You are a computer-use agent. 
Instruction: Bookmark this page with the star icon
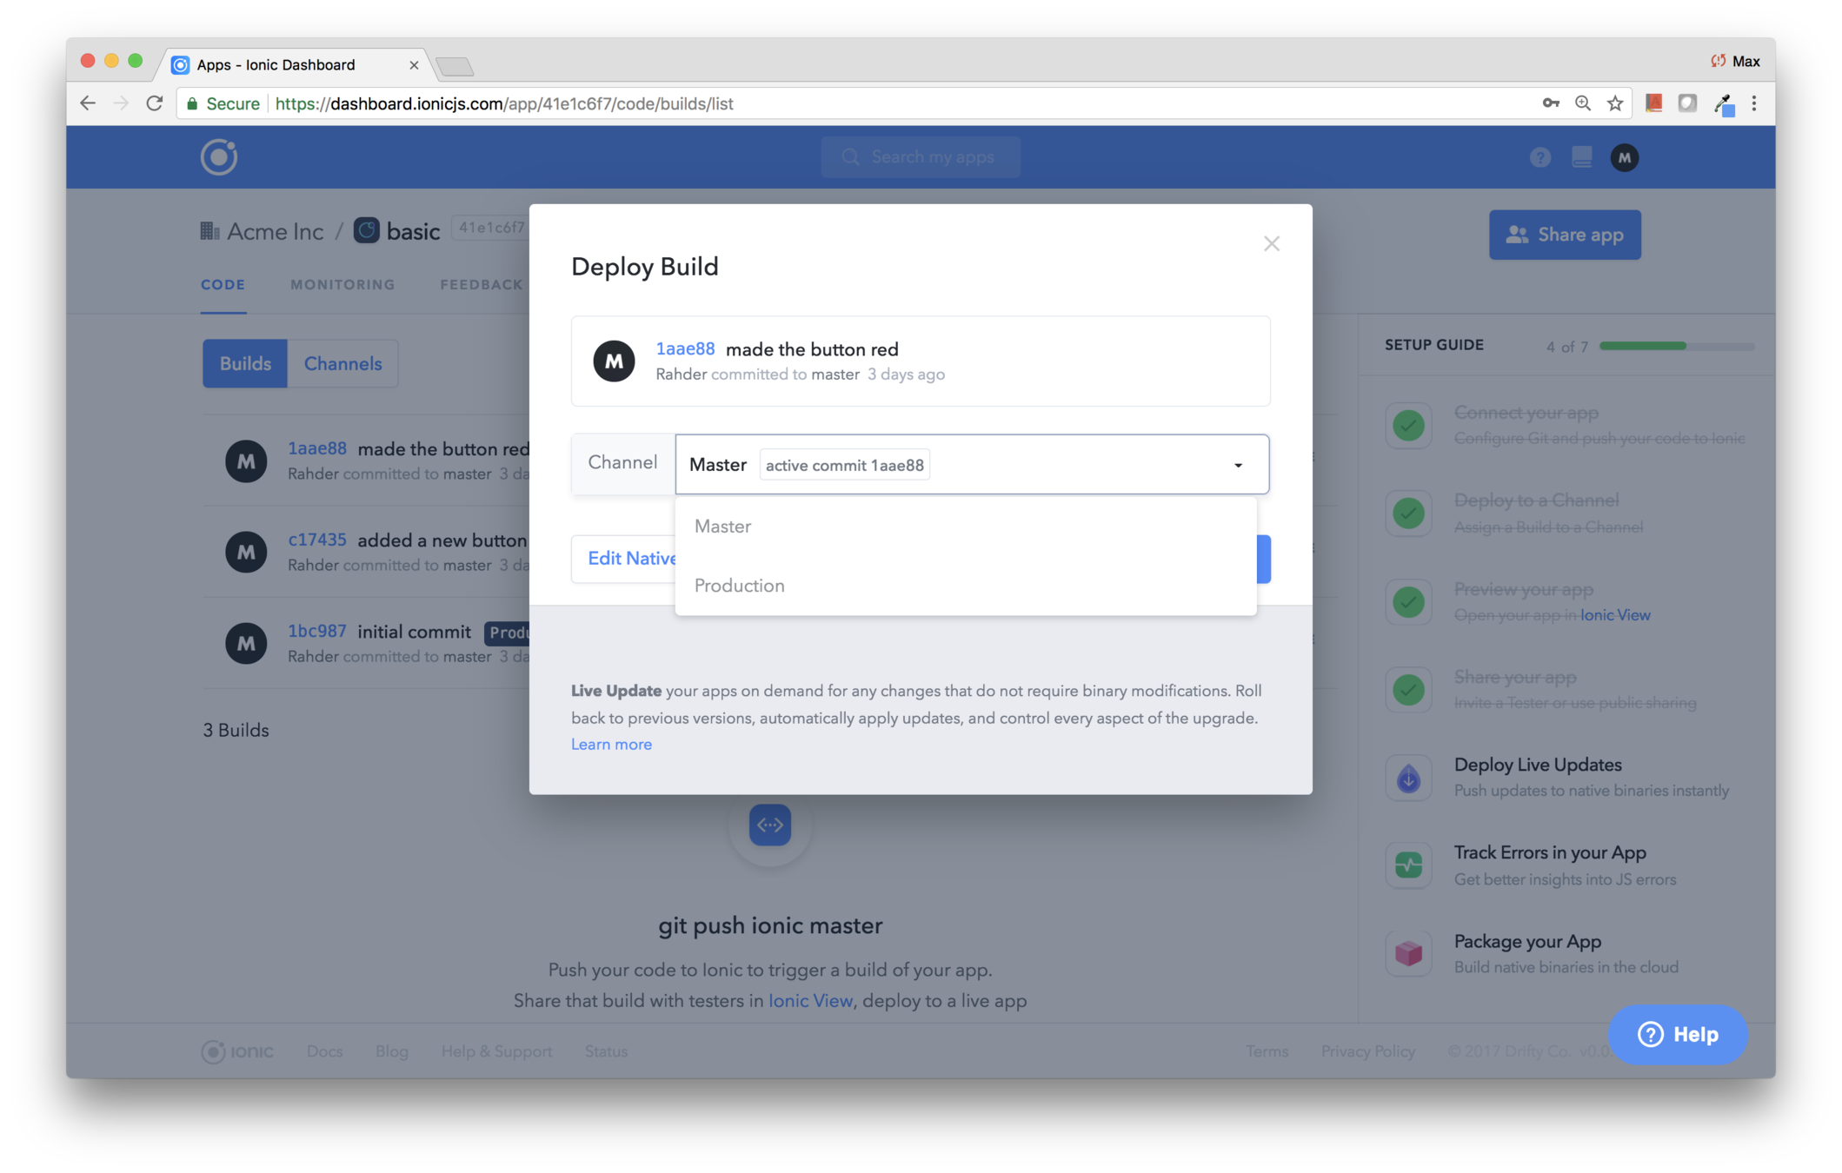[1615, 103]
